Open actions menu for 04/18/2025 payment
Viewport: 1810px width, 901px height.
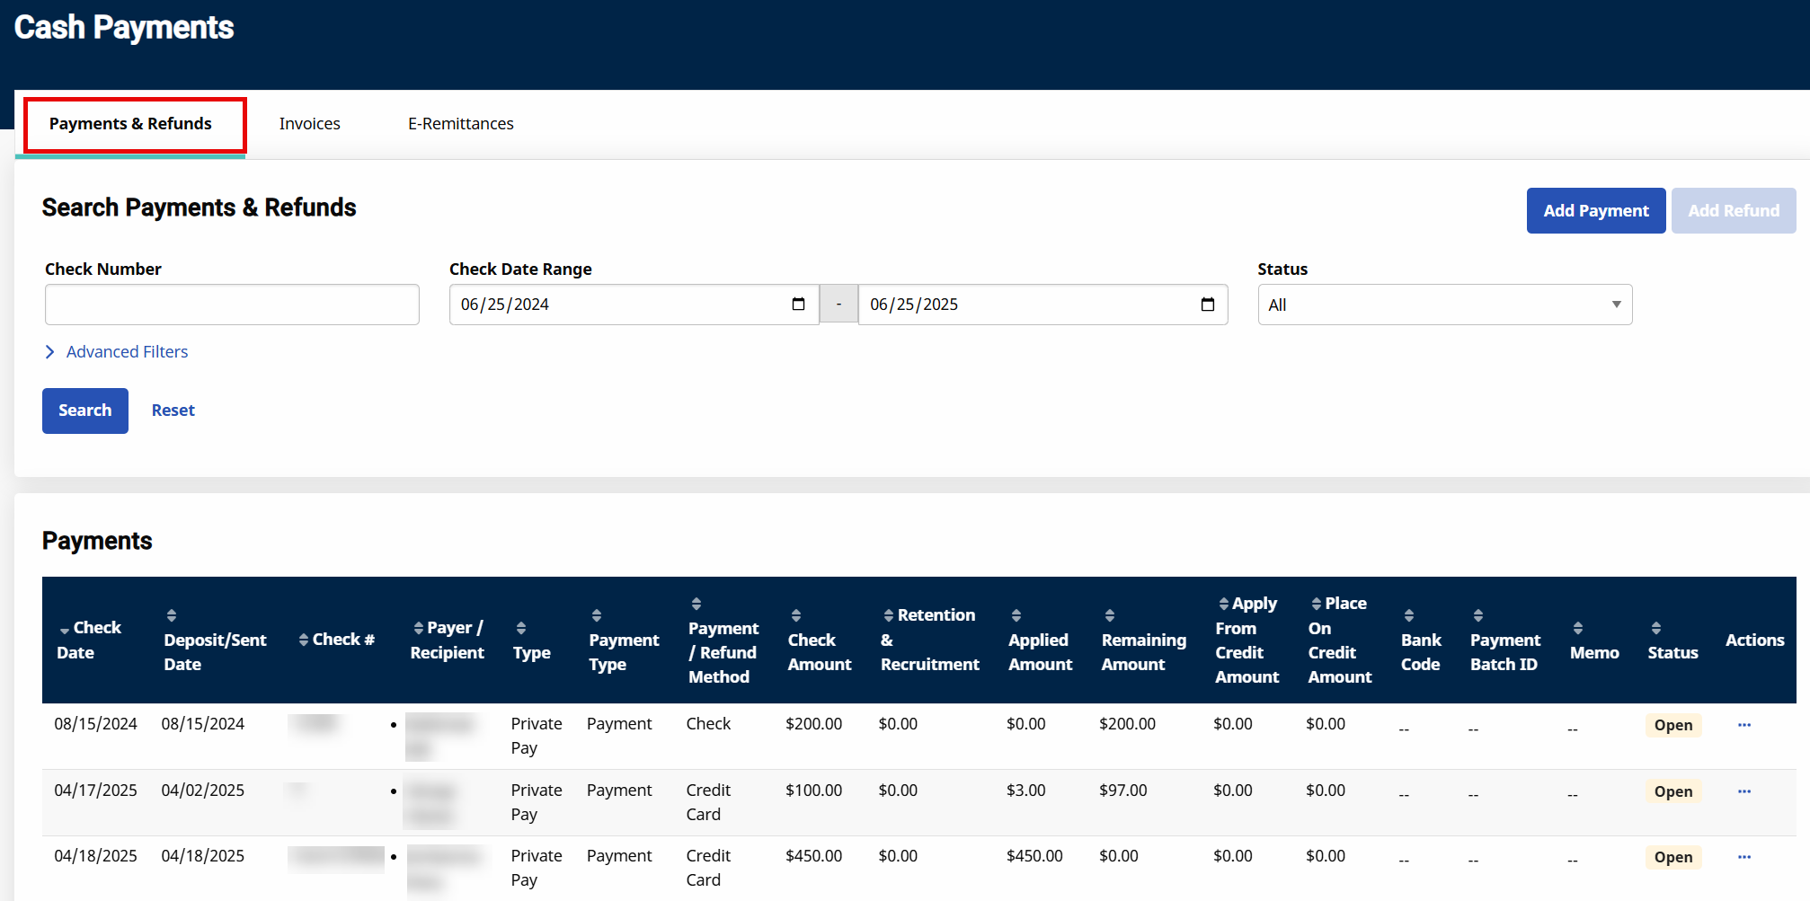click(x=1743, y=857)
